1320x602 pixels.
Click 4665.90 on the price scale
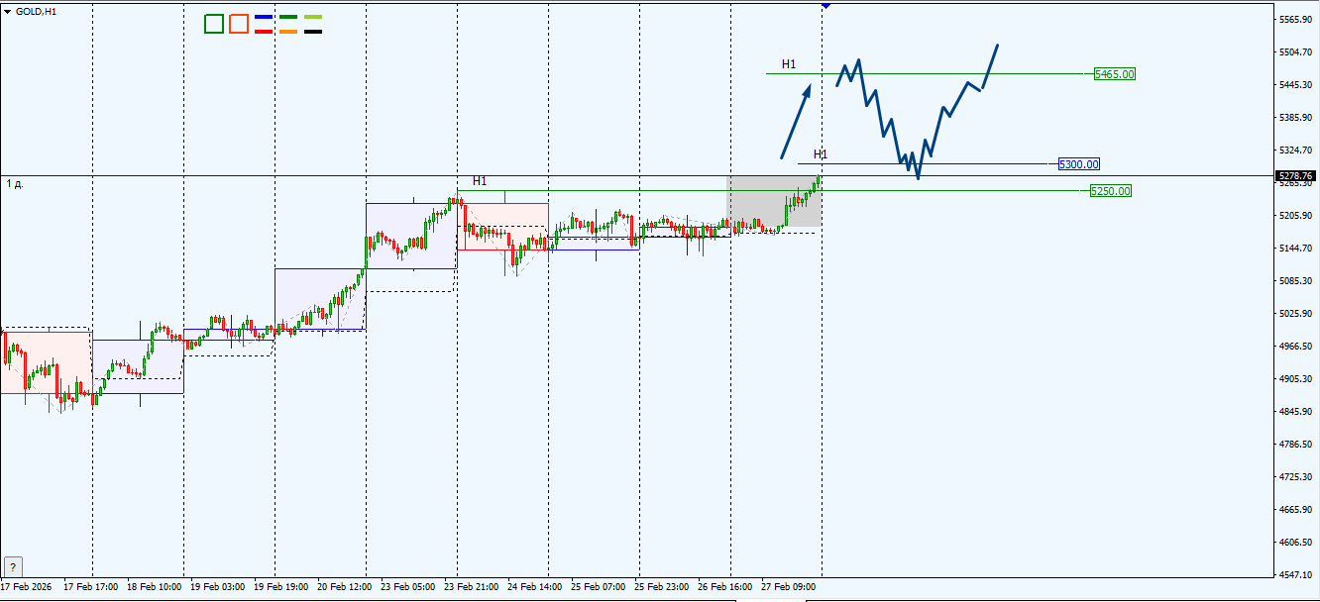point(1295,510)
